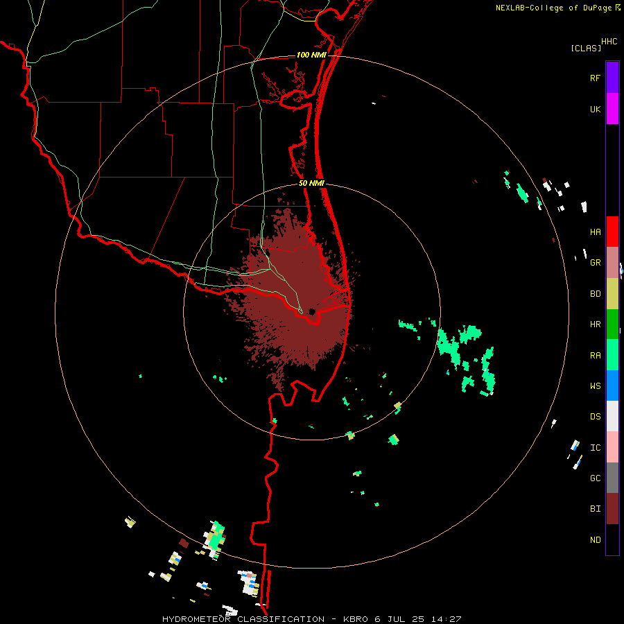The height and width of the screenshot is (624, 624).
Task: Click the HR dark green legend swatch
Action: [x=612, y=324]
